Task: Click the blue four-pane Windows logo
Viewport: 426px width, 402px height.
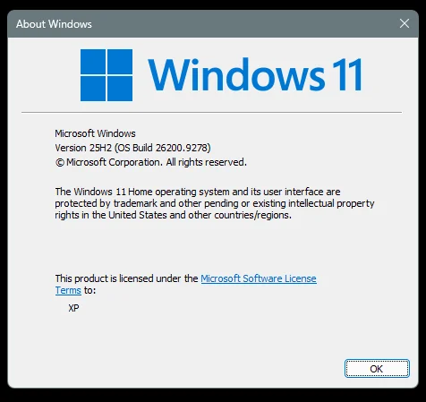Action: tap(106, 75)
